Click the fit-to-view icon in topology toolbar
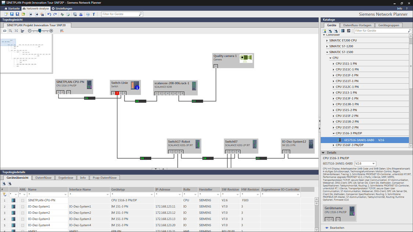The image size is (413, 232). pos(16,31)
